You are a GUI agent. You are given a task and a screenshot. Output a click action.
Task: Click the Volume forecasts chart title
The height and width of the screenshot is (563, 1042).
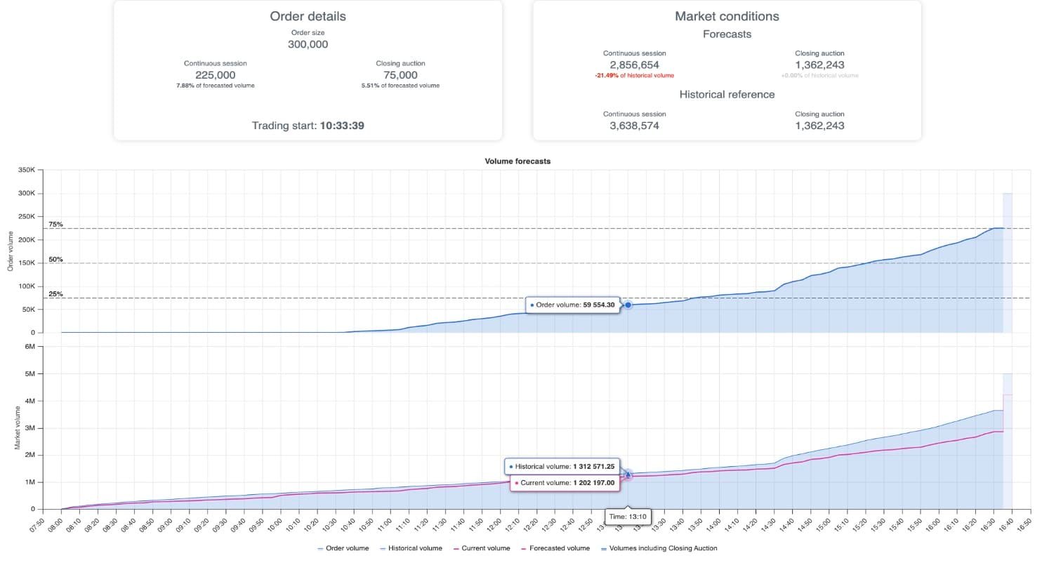pyautogui.click(x=517, y=161)
